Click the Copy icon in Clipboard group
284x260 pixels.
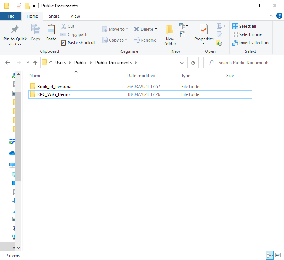click(x=35, y=29)
